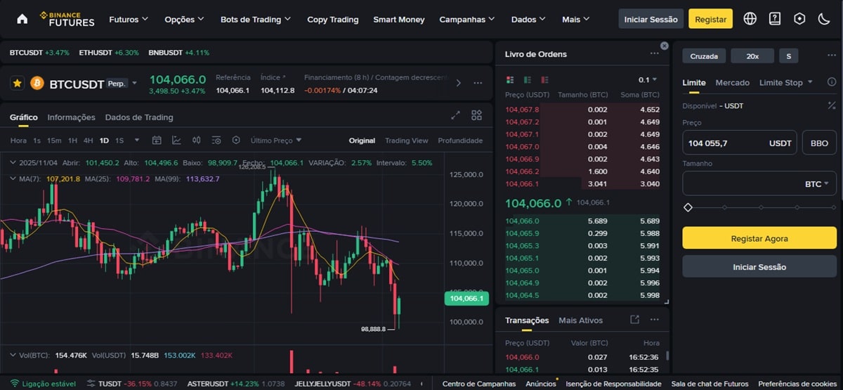The height and width of the screenshot is (390, 843).
Task: Collapse chart OHLC info chevron
Action: point(14,162)
